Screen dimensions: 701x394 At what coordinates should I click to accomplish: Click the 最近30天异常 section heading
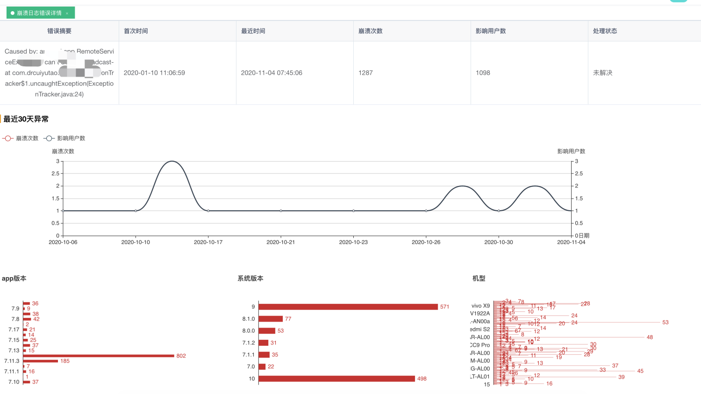26,119
